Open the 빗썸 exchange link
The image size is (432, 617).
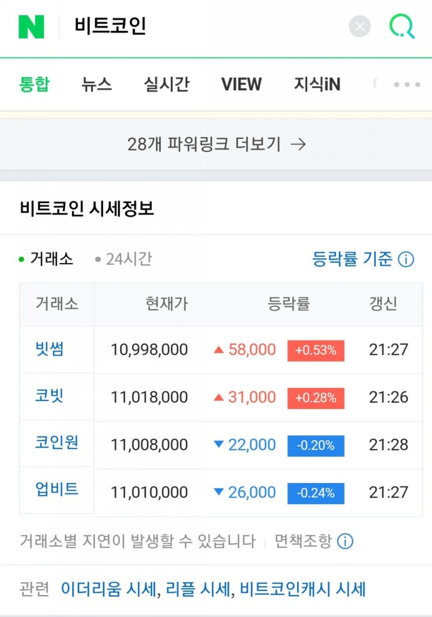click(50, 349)
